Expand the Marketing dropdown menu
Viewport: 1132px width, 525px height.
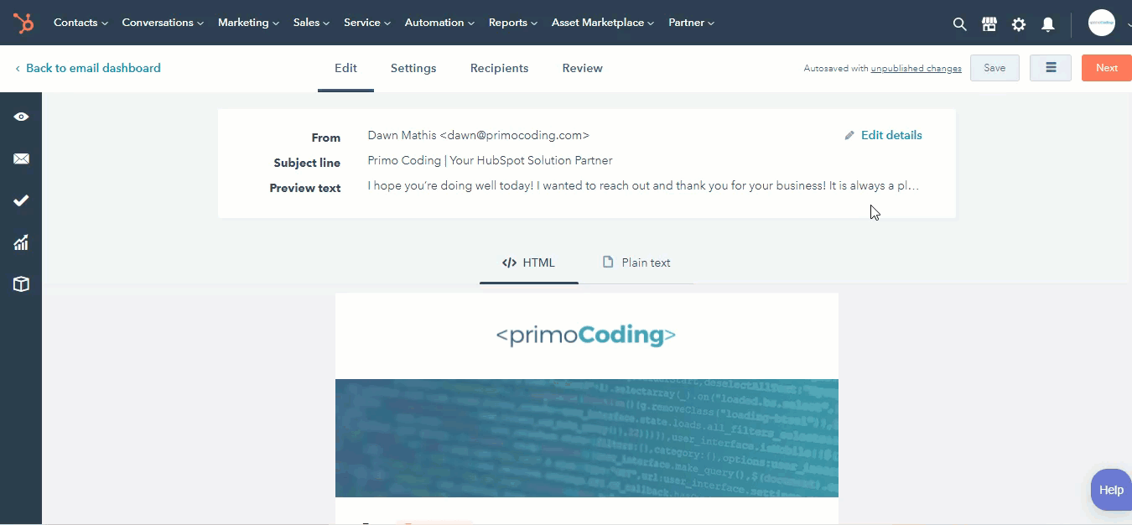[248, 23]
